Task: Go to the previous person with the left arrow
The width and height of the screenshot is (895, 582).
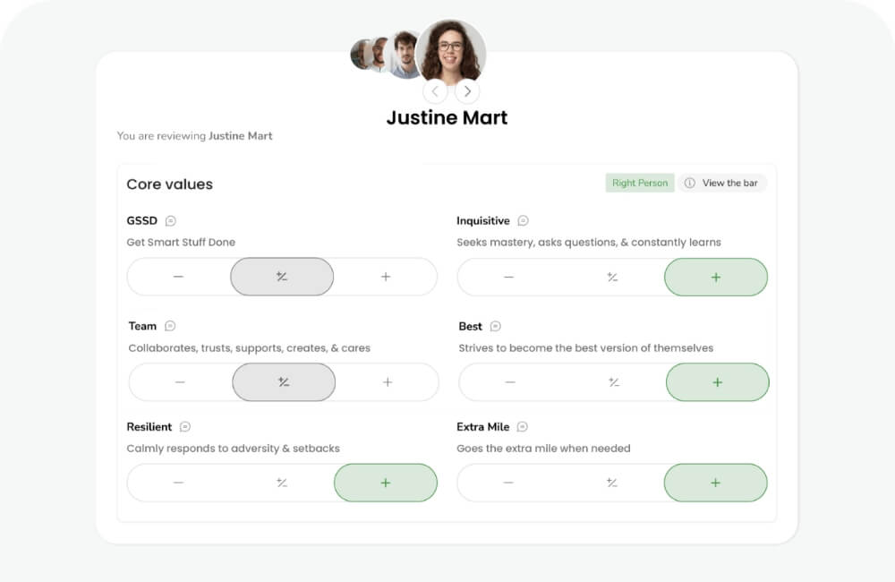Action: (x=435, y=91)
